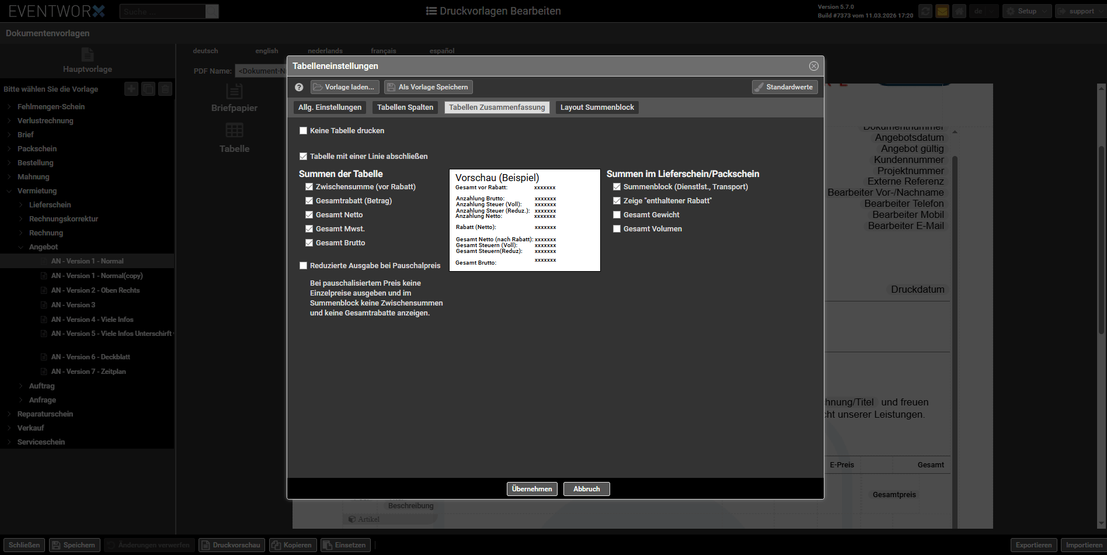The width and height of the screenshot is (1107, 555).
Task: Click the refresh icon in top bar
Action: (x=925, y=11)
